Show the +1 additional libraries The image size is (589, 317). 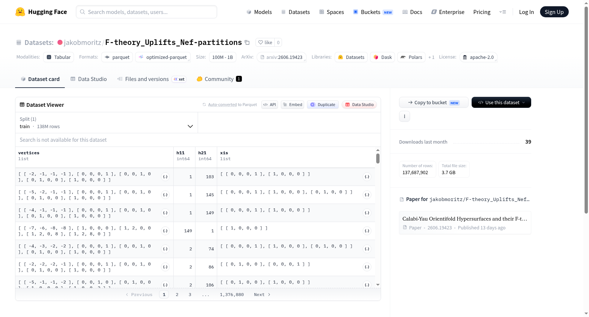[x=431, y=57]
